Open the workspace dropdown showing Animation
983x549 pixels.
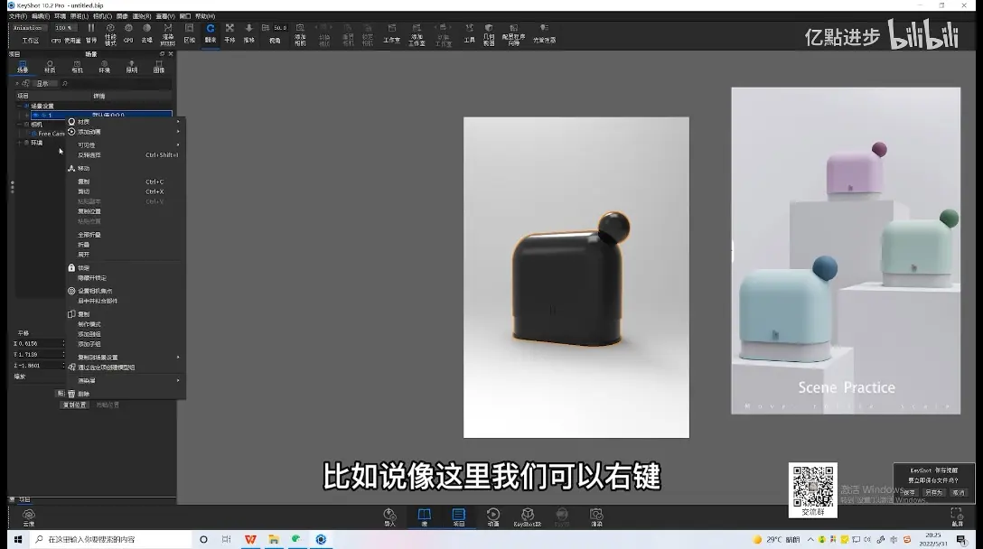28,28
